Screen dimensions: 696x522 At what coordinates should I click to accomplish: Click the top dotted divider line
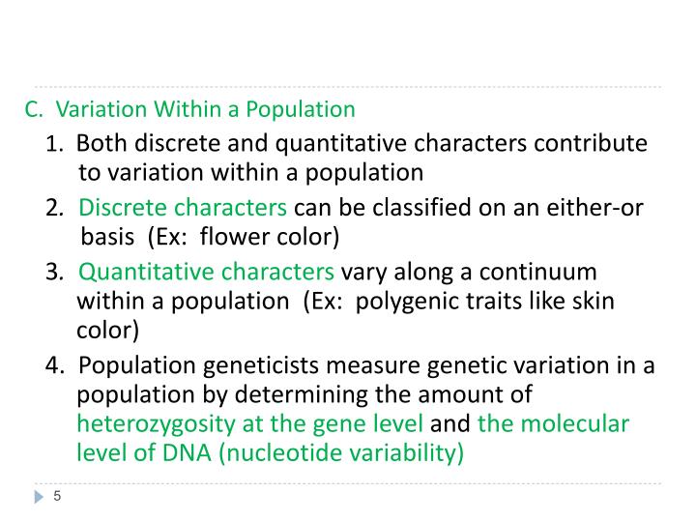click(348, 87)
